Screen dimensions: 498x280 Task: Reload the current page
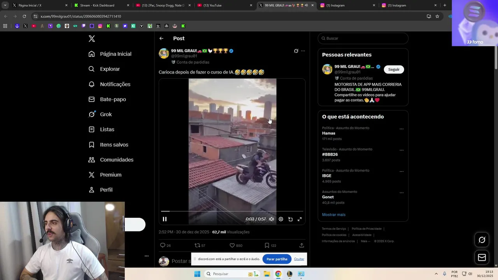tap(24, 16)
